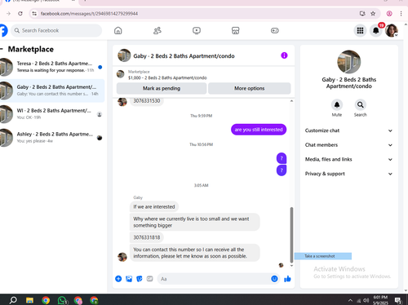Open more actions plus icon in composer
This screenshot has width=408, height=305.
tap(118, 279)
